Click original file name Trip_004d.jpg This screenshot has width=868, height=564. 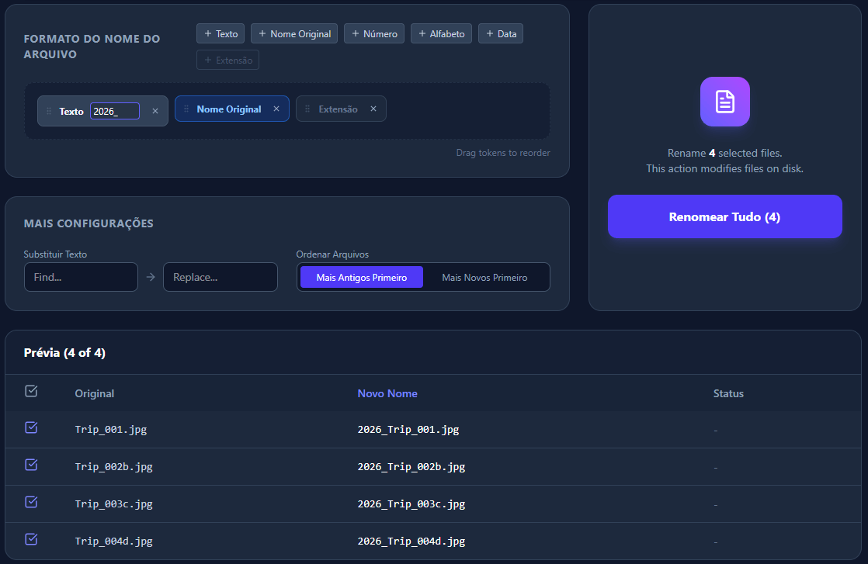click(x=114, y=541)
